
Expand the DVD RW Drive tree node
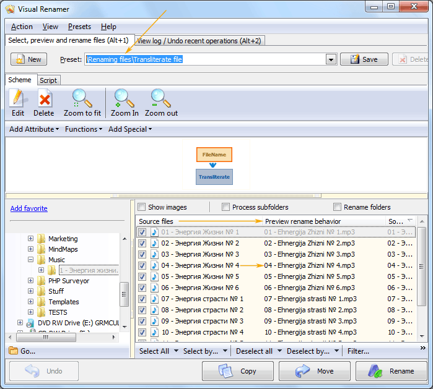point(20,322)
